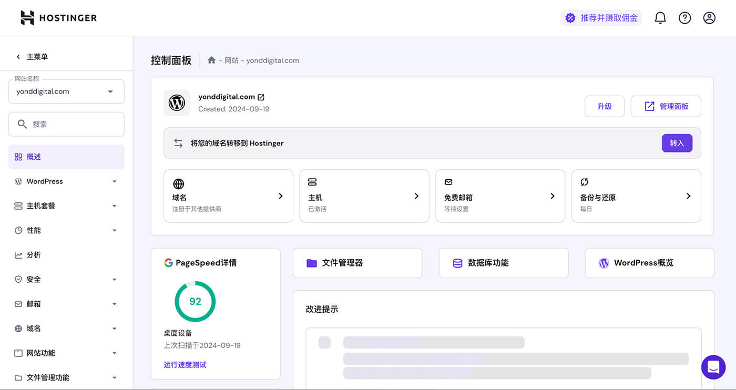Click the 文件管理功能 folder icon
This screenshot has width=736, height=390.
[18, 377]
